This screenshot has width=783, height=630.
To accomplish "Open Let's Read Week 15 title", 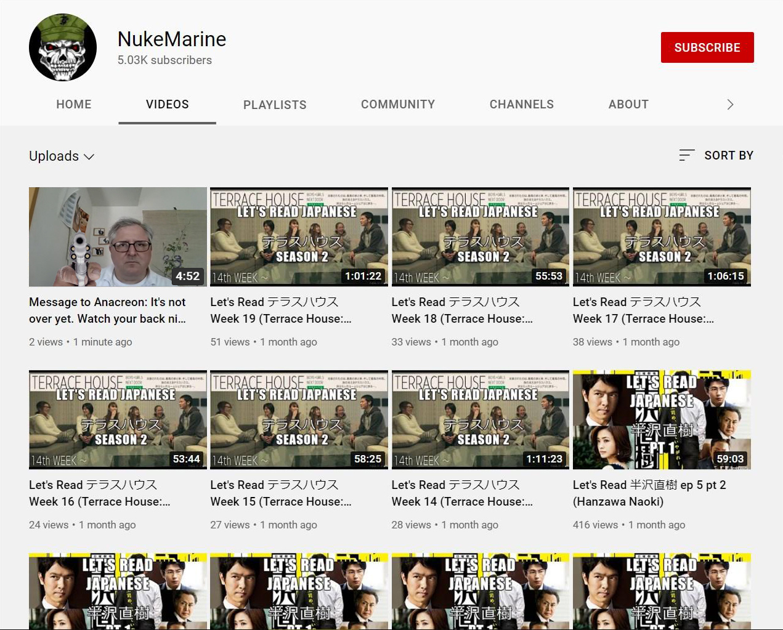I will [x=281, y=493].
